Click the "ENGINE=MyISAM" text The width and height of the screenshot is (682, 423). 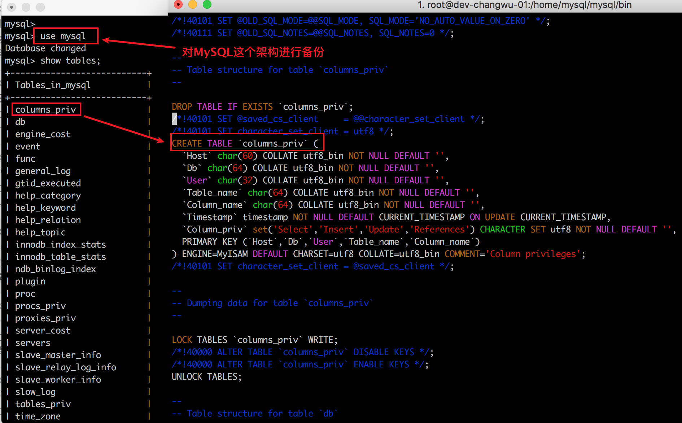coord(215,254)
